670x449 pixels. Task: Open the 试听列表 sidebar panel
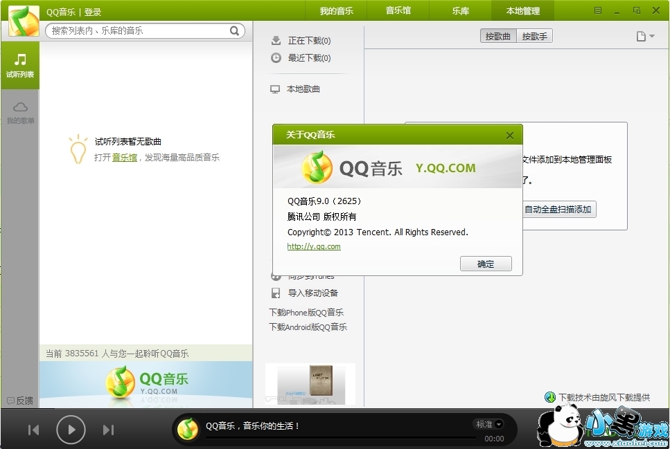tap(19, 65)
